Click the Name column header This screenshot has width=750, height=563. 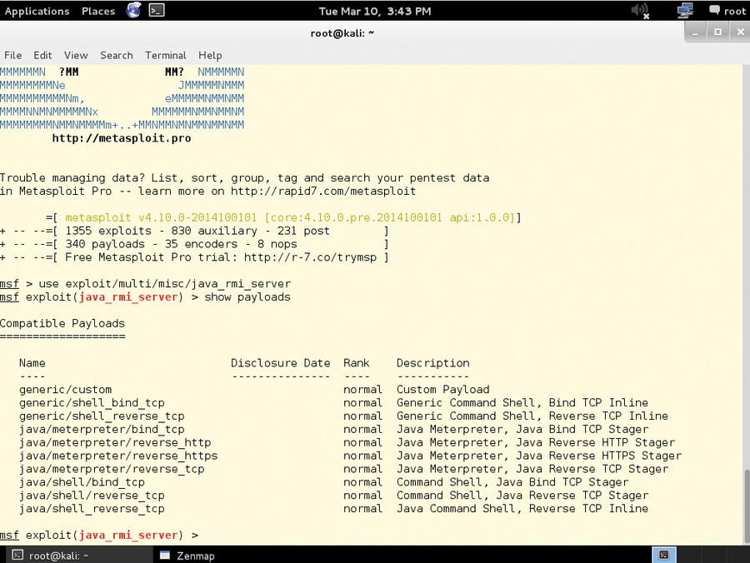(x=32, y=363)
